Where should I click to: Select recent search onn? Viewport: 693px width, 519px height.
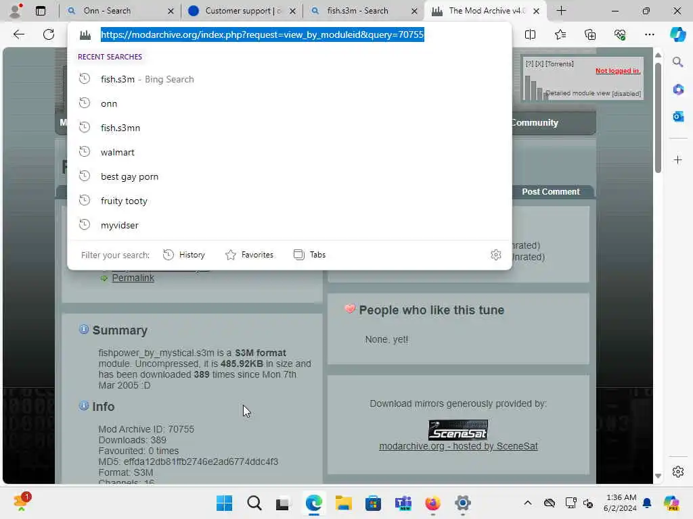click(290, 103)
